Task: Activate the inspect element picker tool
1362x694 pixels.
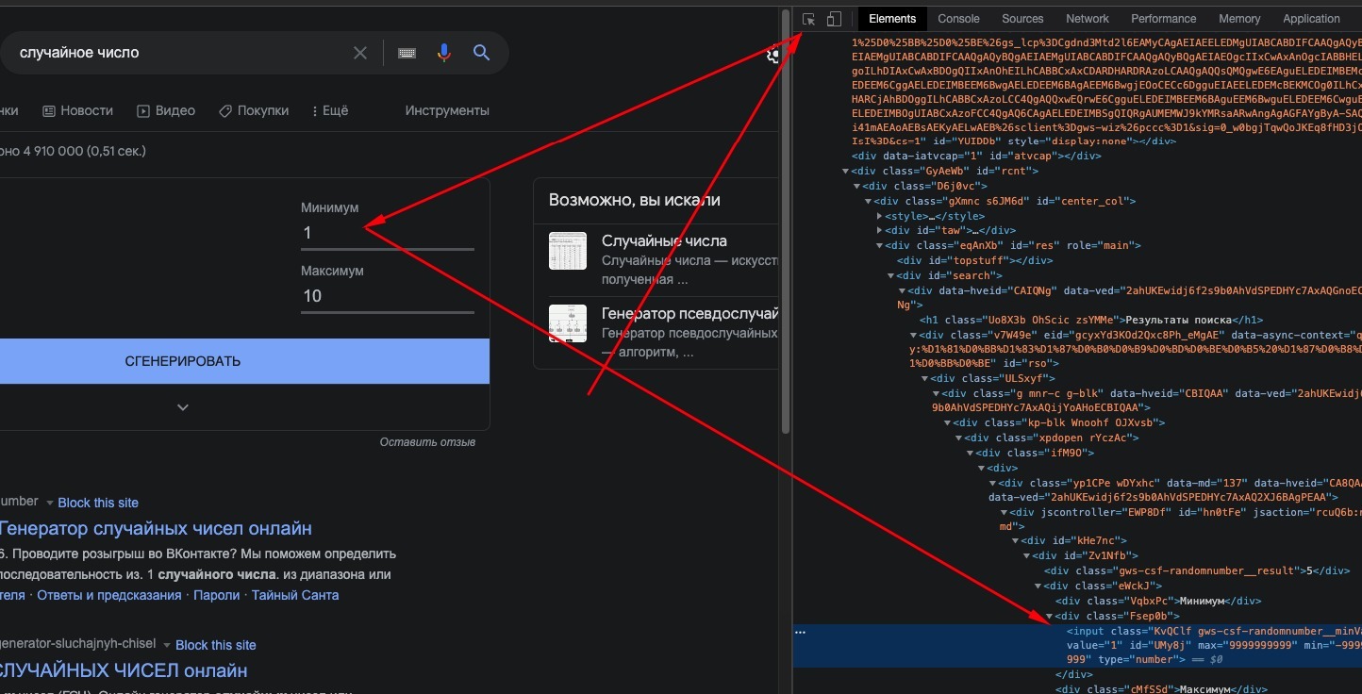Action: 809,19
